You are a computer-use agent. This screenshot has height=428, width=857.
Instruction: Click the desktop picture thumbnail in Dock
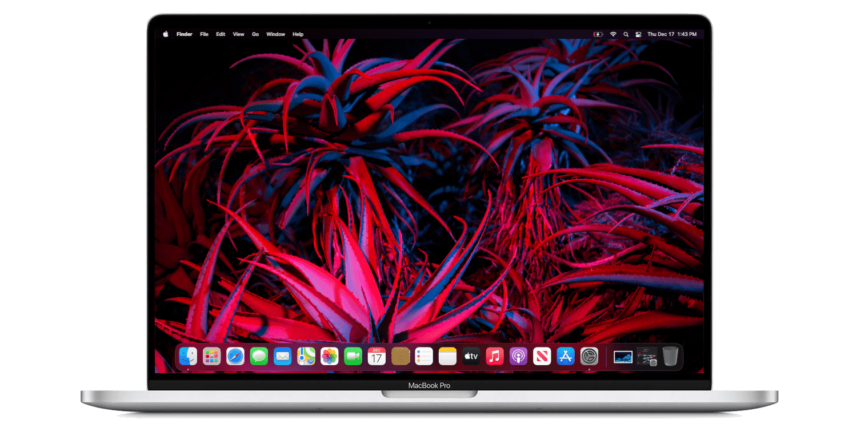623,357
